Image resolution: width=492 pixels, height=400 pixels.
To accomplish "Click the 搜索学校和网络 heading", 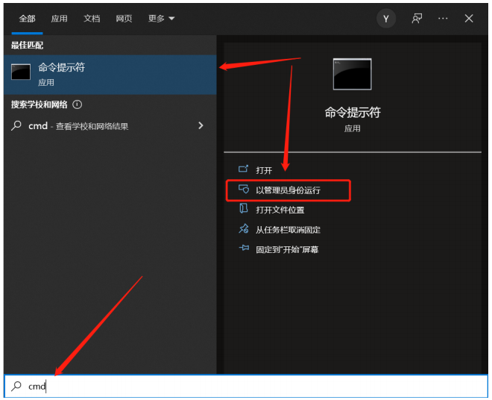I will (40, 104).
